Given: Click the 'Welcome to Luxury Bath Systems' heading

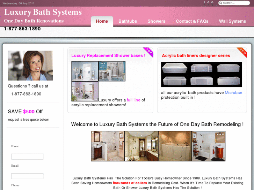Looking at the screenshot, I should [x=157, y=124].
